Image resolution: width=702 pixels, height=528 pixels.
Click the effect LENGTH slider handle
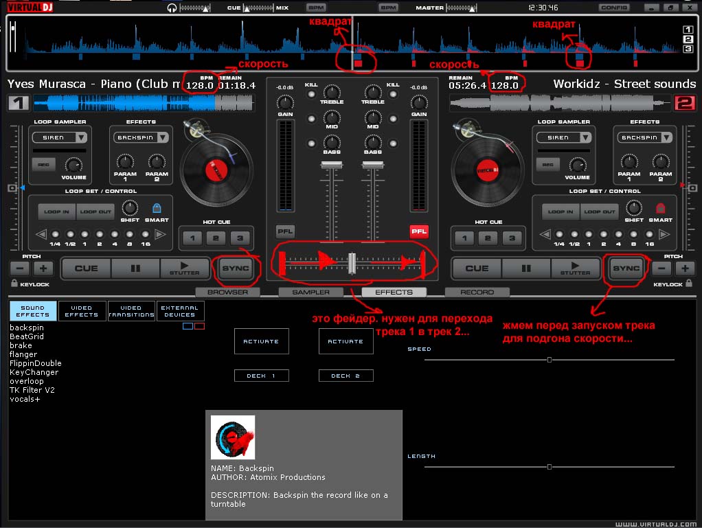(x=550, y=467)
